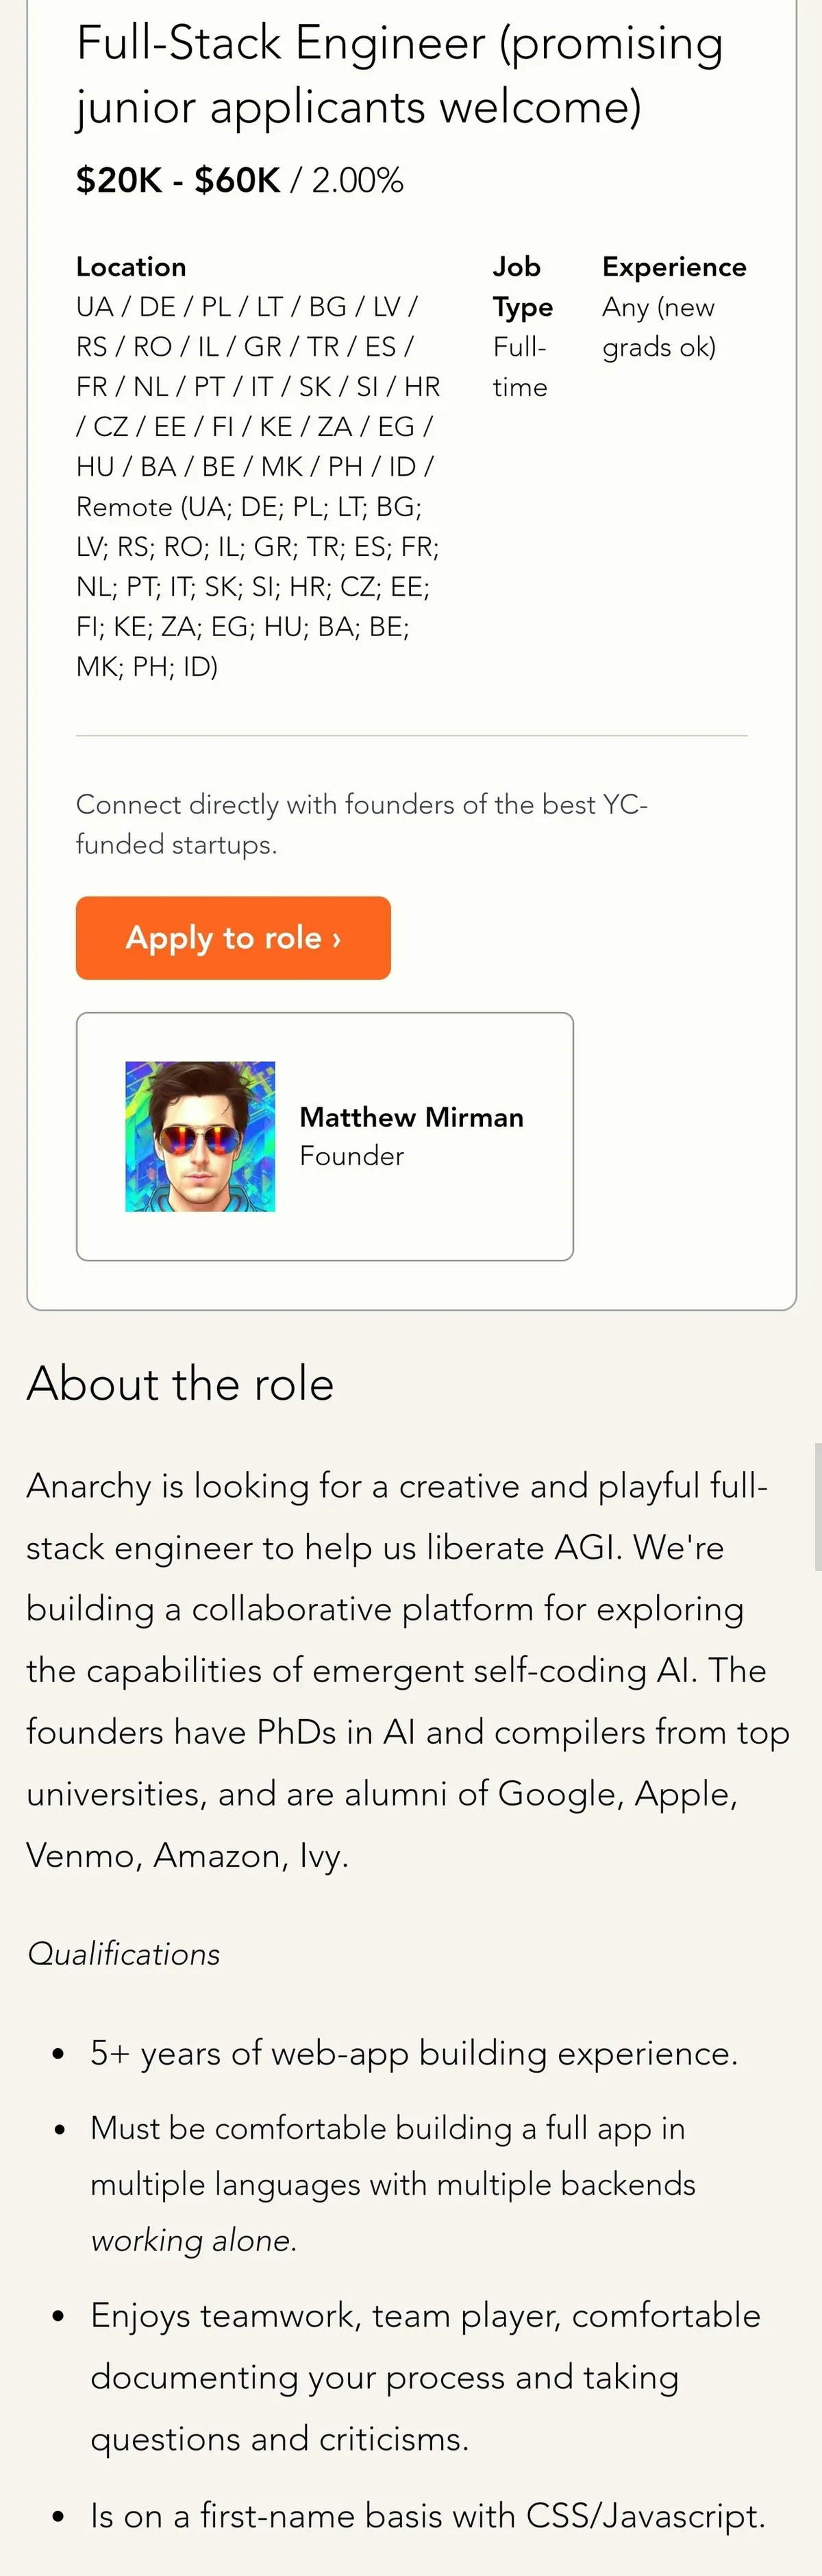Click the Experience heading

tap(674, 267)
